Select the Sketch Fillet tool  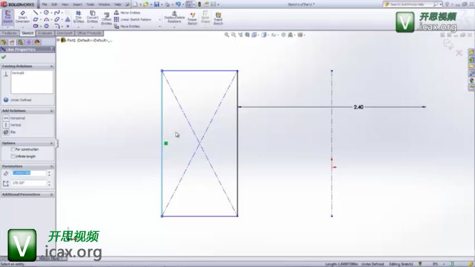(x=56, y=26)
